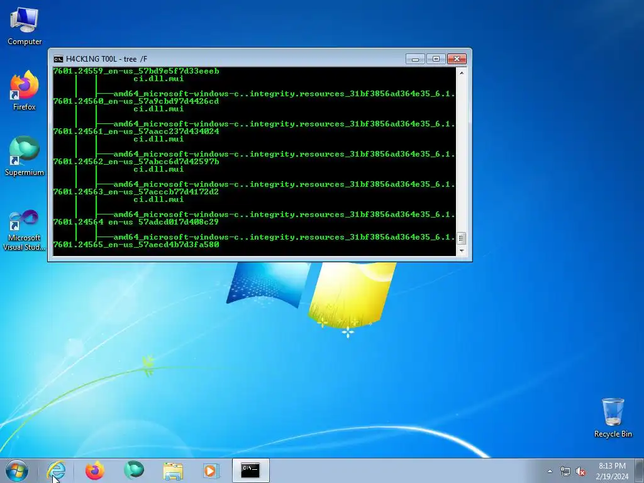
Task: Select the Firefox desktop shortcut
Action: 25,91
